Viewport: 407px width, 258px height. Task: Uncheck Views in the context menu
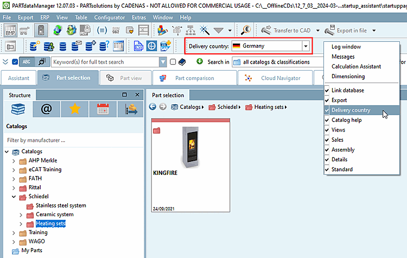coord(361,130)
